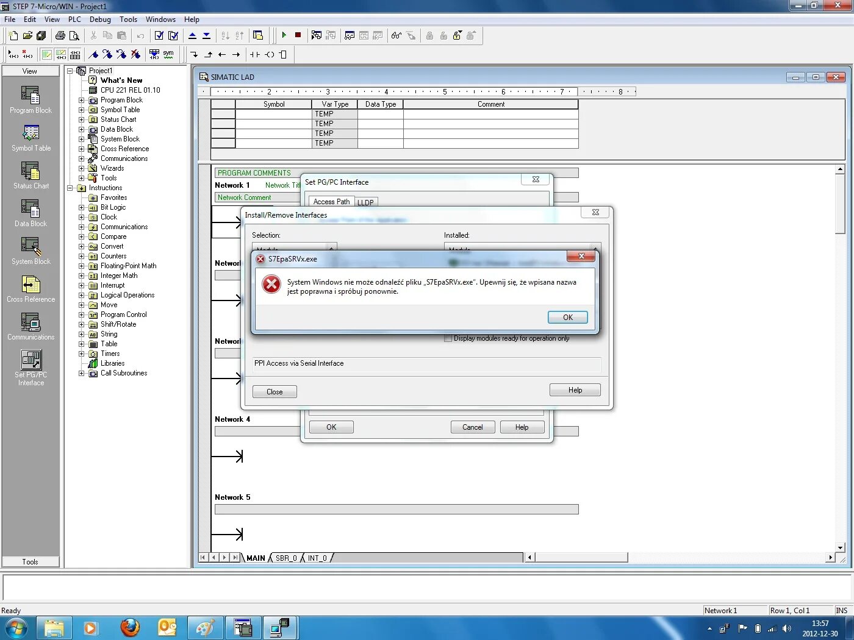854x640 pixels.
Task: Switch to the SBR_0 editor tab
Action: click(x=286, y=558)
